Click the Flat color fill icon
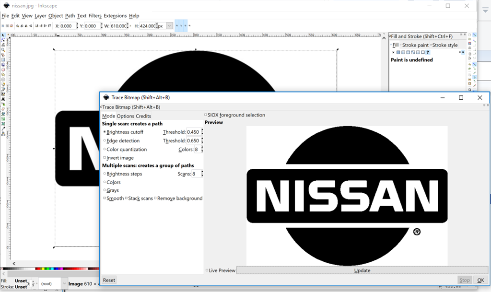 [x=398, y=52]
